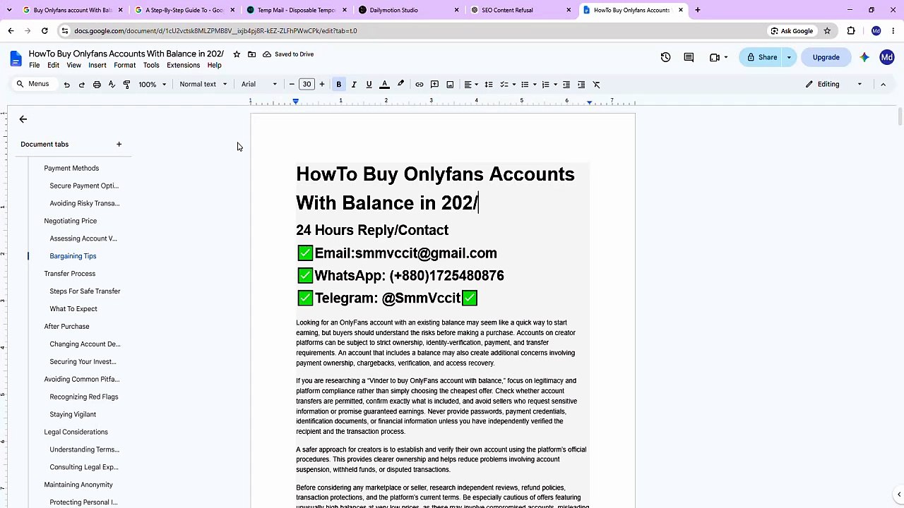Open the File menu
This screenshot has height=508, width=904.
(34, 65)
